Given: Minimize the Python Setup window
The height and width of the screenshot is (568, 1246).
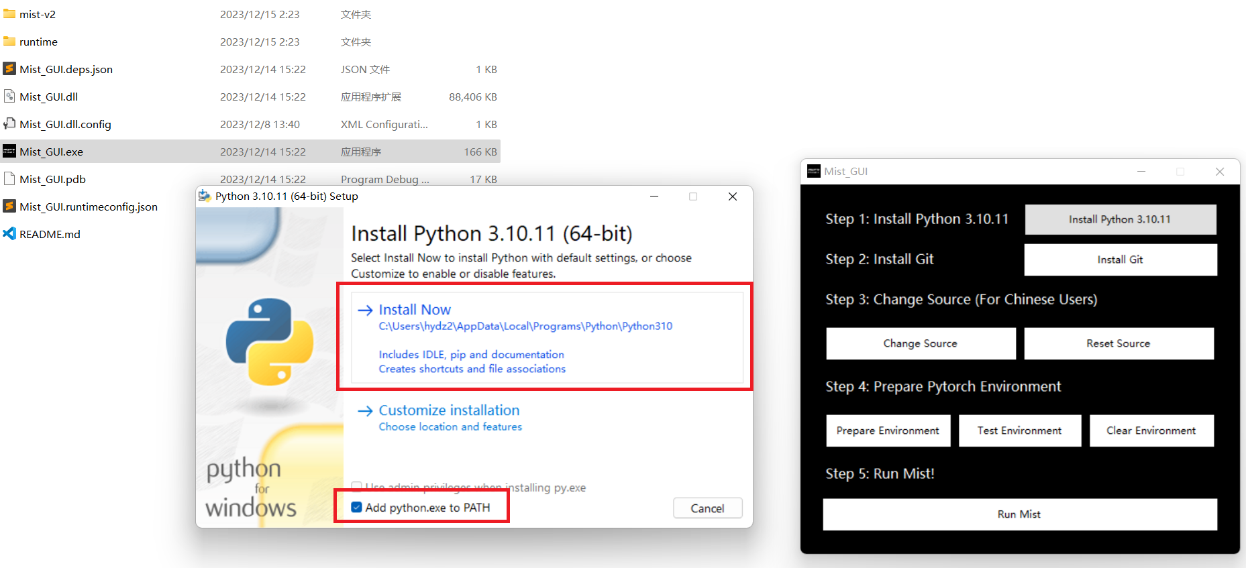Looking at the screenshot, I should coord(654,196).
